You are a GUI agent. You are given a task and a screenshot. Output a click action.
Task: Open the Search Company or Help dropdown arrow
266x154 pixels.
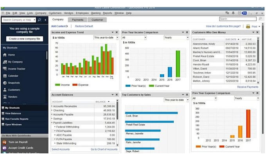coord(34,20)
